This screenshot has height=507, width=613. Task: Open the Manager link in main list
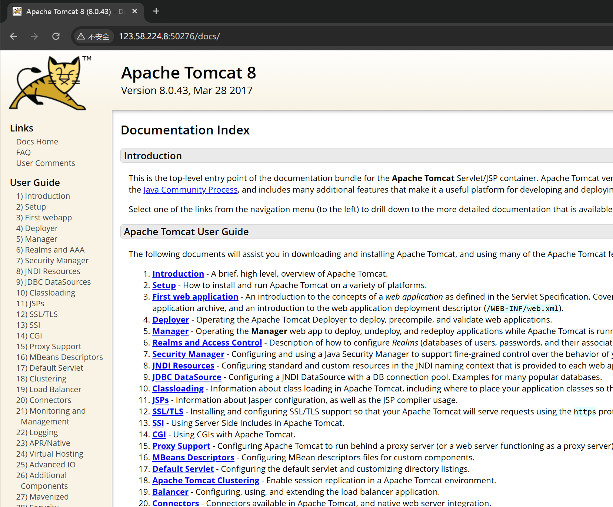pyautogui.click(x=170, y=331)
